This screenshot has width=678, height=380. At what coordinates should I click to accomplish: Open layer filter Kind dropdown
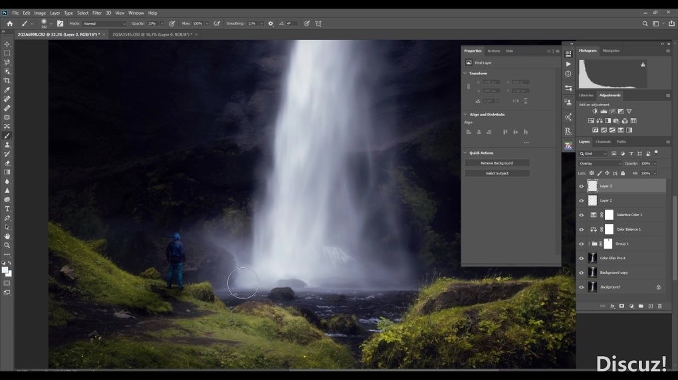pyautogui.click(x=593, y=154)
